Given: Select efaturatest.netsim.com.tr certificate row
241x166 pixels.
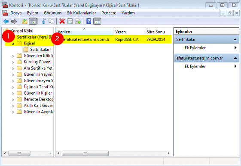Looking at the screenshot, I should pos(113,39).
